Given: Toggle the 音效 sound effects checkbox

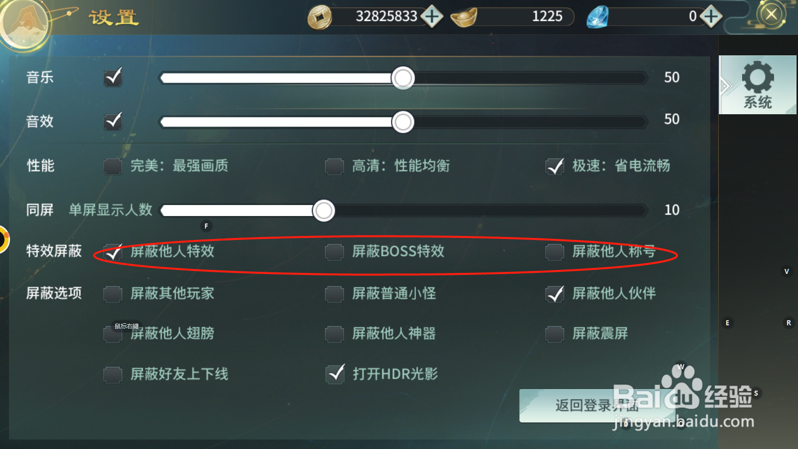Looking at the screenshot, I should 113,121.
